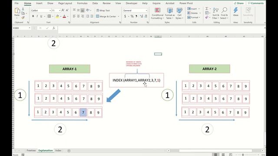This screenshot has height=156, width=278.
Task: Click the AutoSum sigma icon
Action: pyautogui.click(x=207, y=9)
